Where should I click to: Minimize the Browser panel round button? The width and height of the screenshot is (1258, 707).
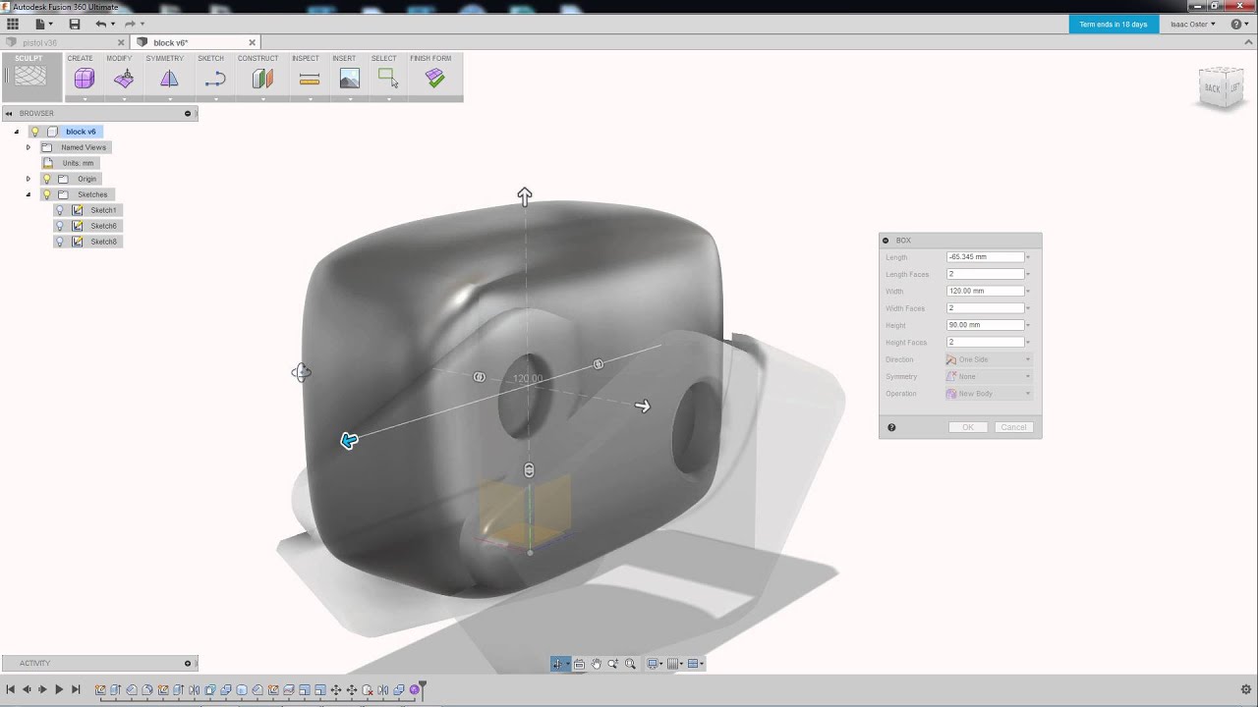click(188, 113)
